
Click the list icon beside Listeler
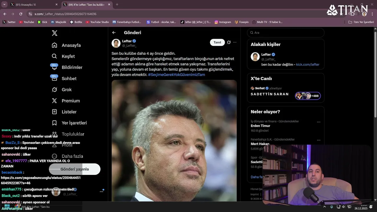coord(54,112)
